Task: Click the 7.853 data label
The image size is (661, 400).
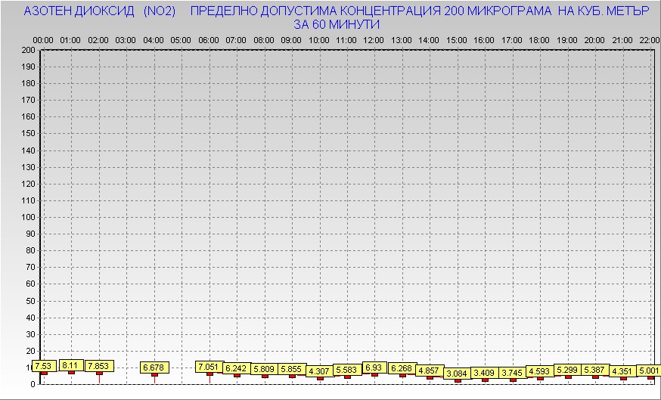Action: pyautogui.click(x=99, y=366)
